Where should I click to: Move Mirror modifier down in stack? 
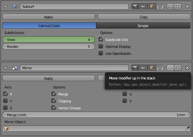click(x=178, y=68)
